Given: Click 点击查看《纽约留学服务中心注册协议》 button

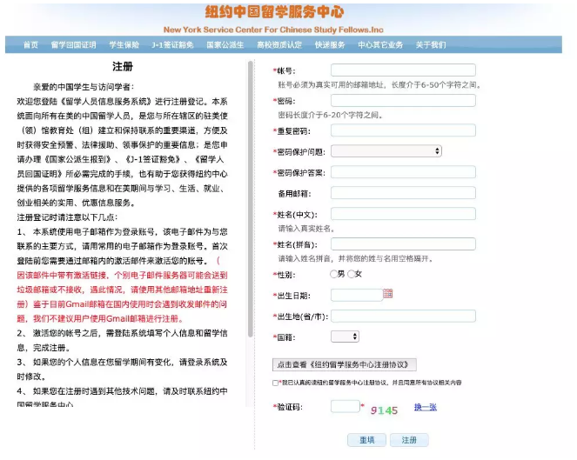Looking at the screenshot, I should (346, 364).
